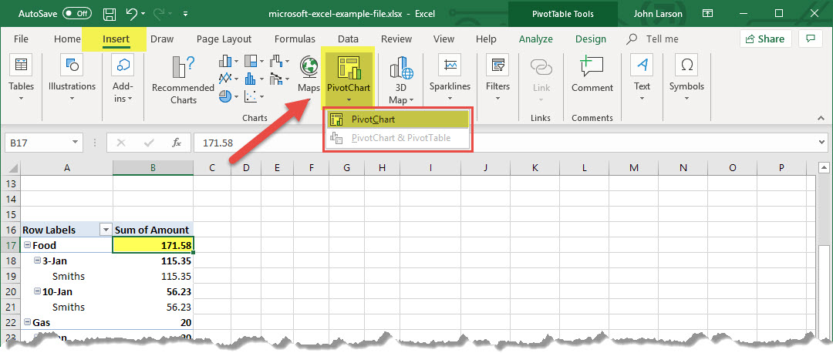Open the Filters dropdown
The height and width of the screenshot is (353, 833).
tap(497, 77)
